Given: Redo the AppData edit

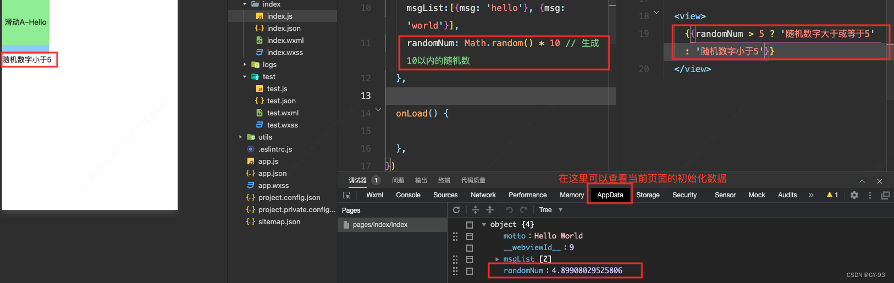Looking at the screenshot, I should (524, 210).
